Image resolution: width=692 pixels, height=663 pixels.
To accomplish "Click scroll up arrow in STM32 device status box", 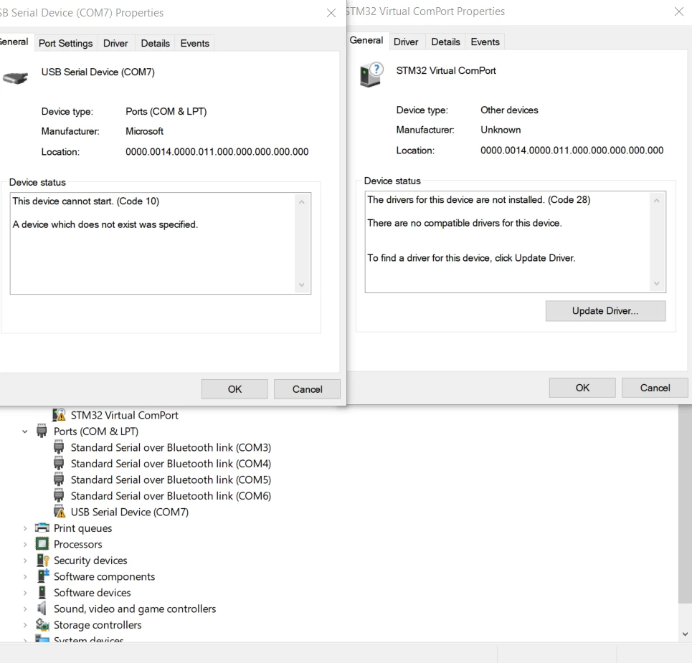I will click(x=657, y=201).
